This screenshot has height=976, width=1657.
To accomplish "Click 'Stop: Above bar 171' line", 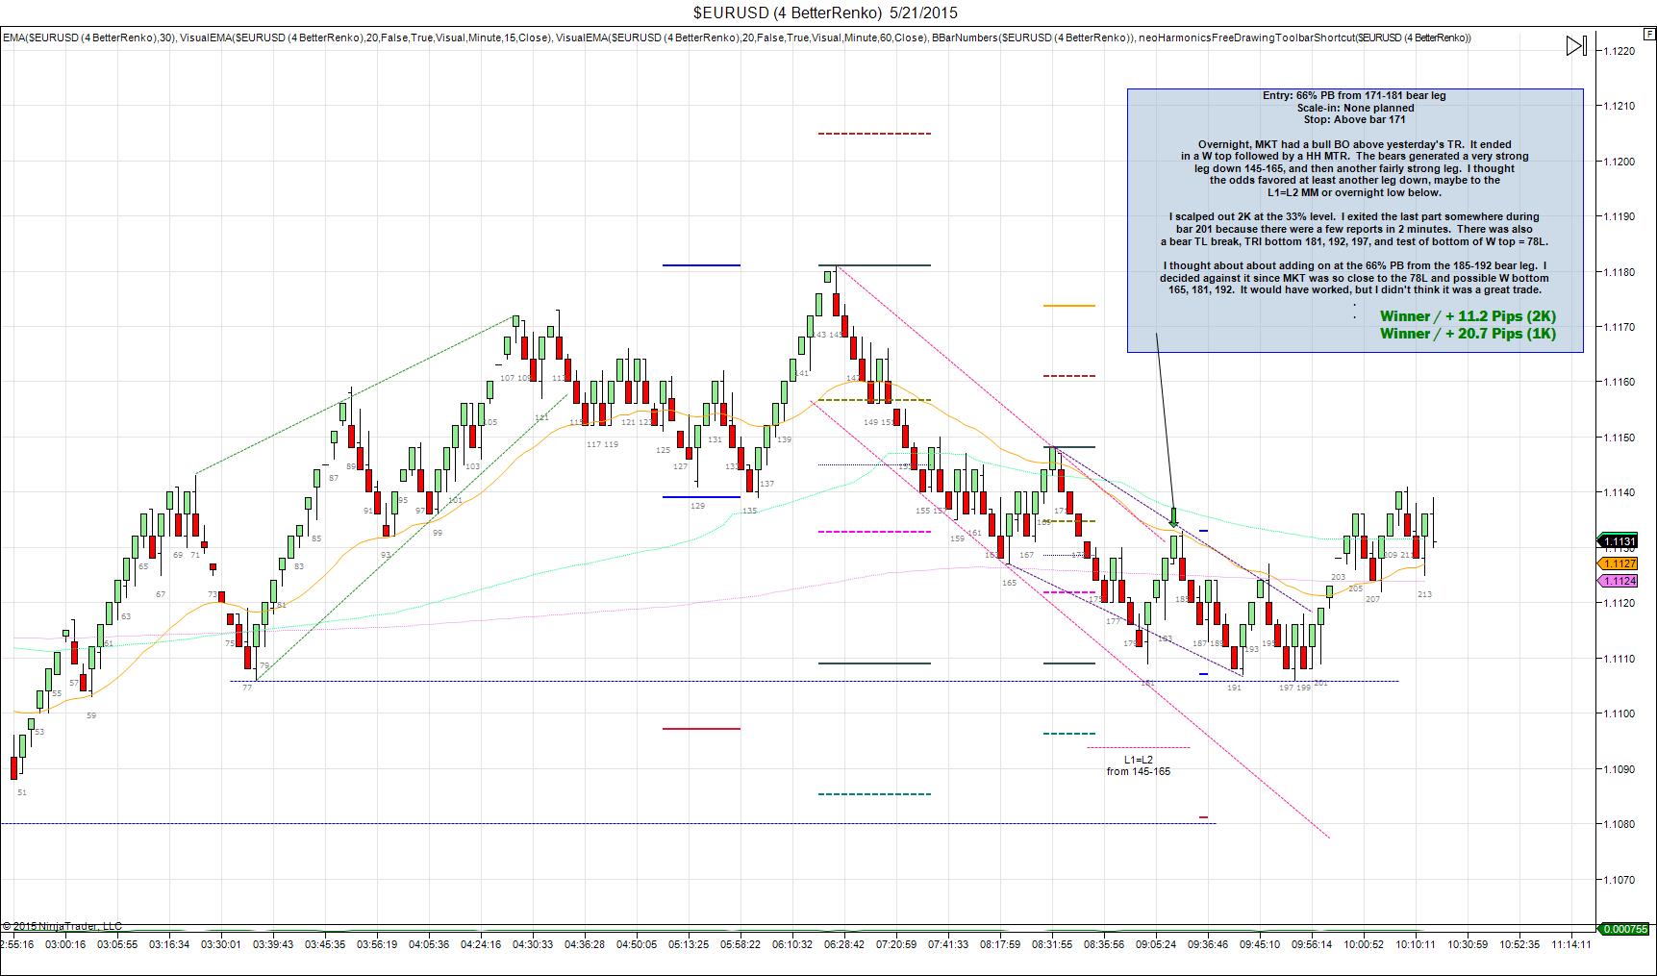I will click(1354, 119).
